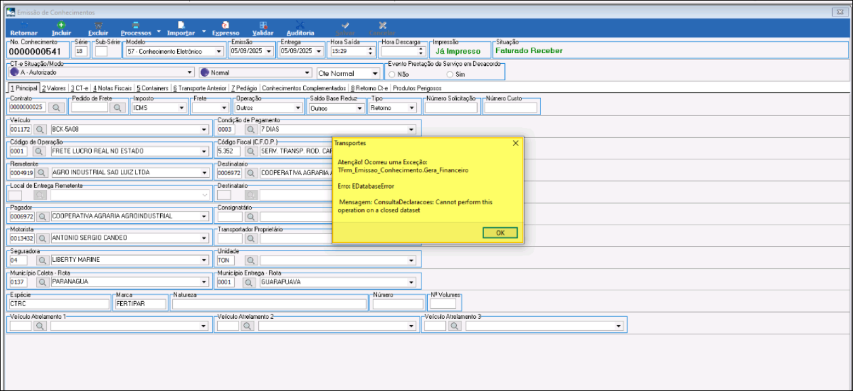Click the Retornar toolbar icon

(x=23, y=25)
